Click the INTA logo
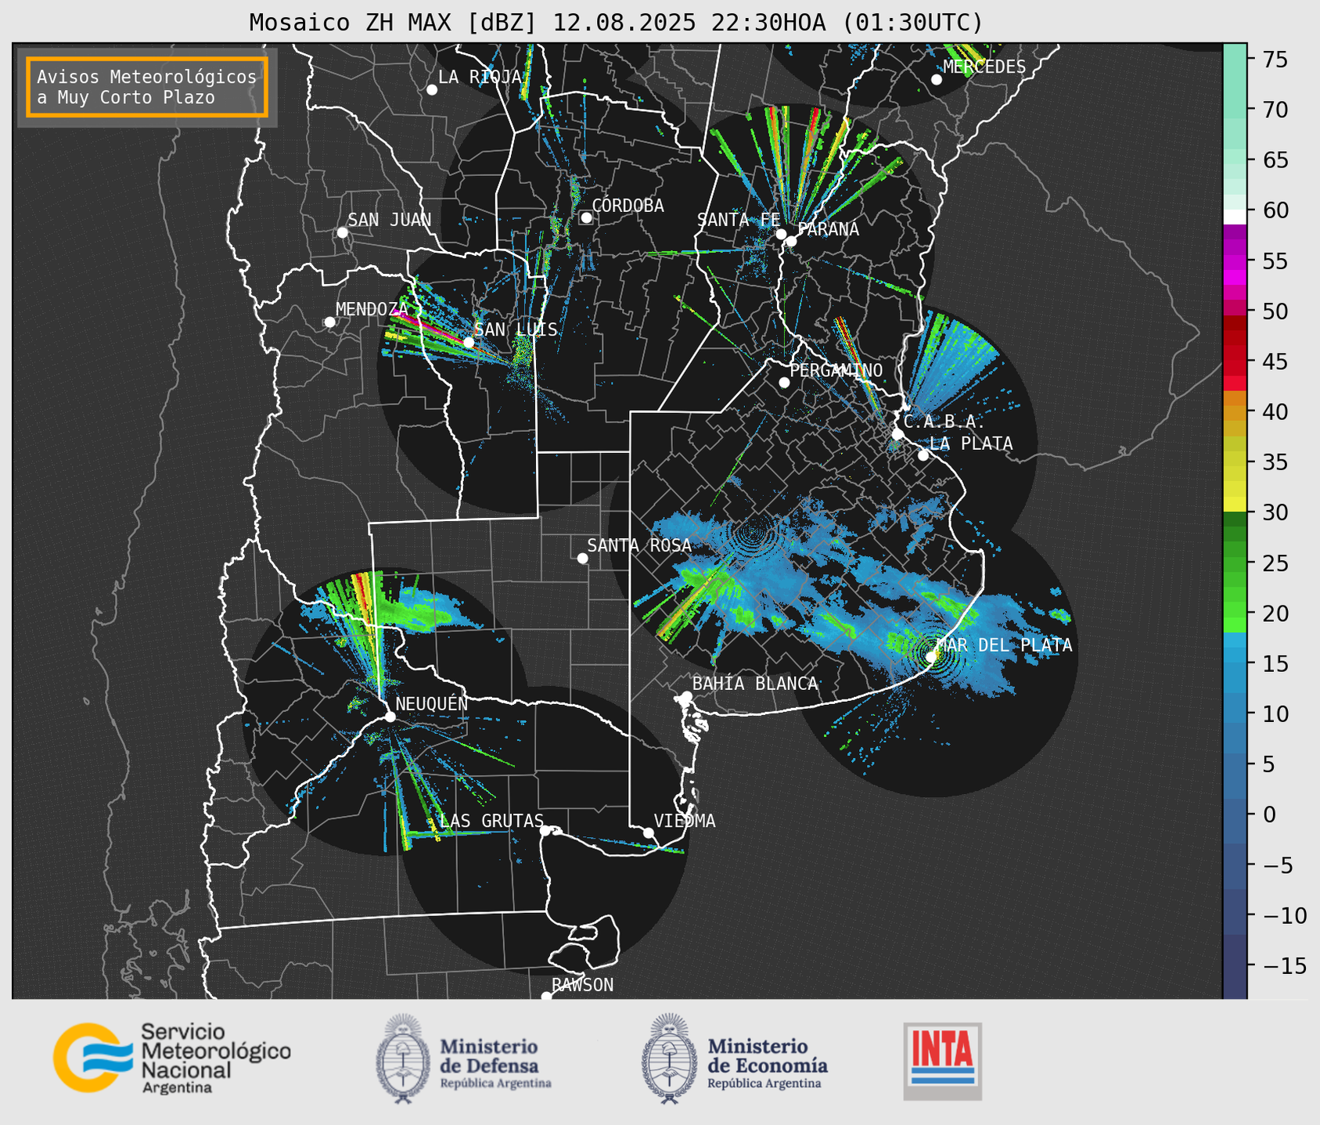 [943, 1061]
